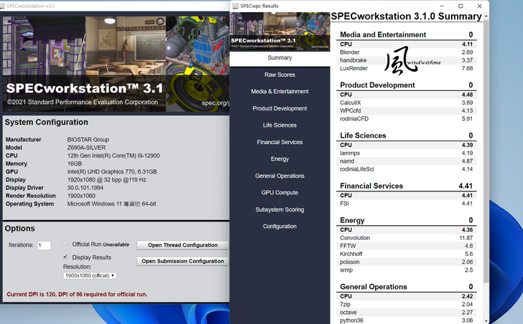Viewport: 523px width, 324px height.
Task: Tick the Official Run checkbox
Action: pyautogui.click(x=65, y=244)
